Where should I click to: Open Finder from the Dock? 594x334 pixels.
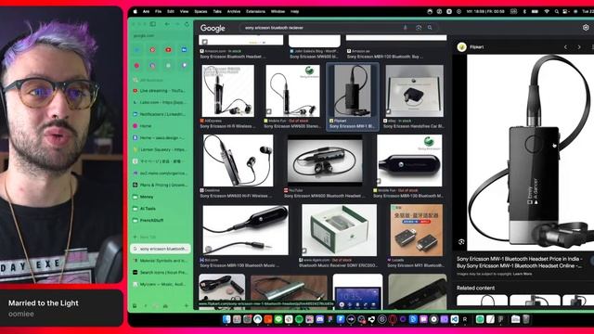coord(226,319)
